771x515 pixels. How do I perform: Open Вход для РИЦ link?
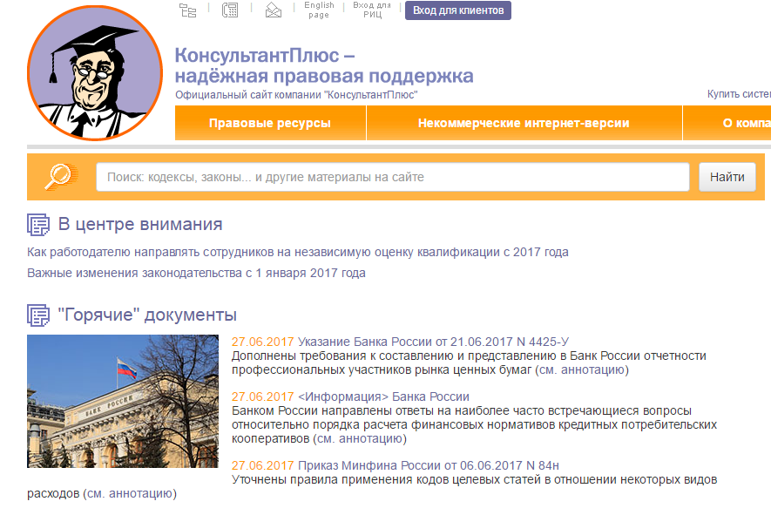372,10
